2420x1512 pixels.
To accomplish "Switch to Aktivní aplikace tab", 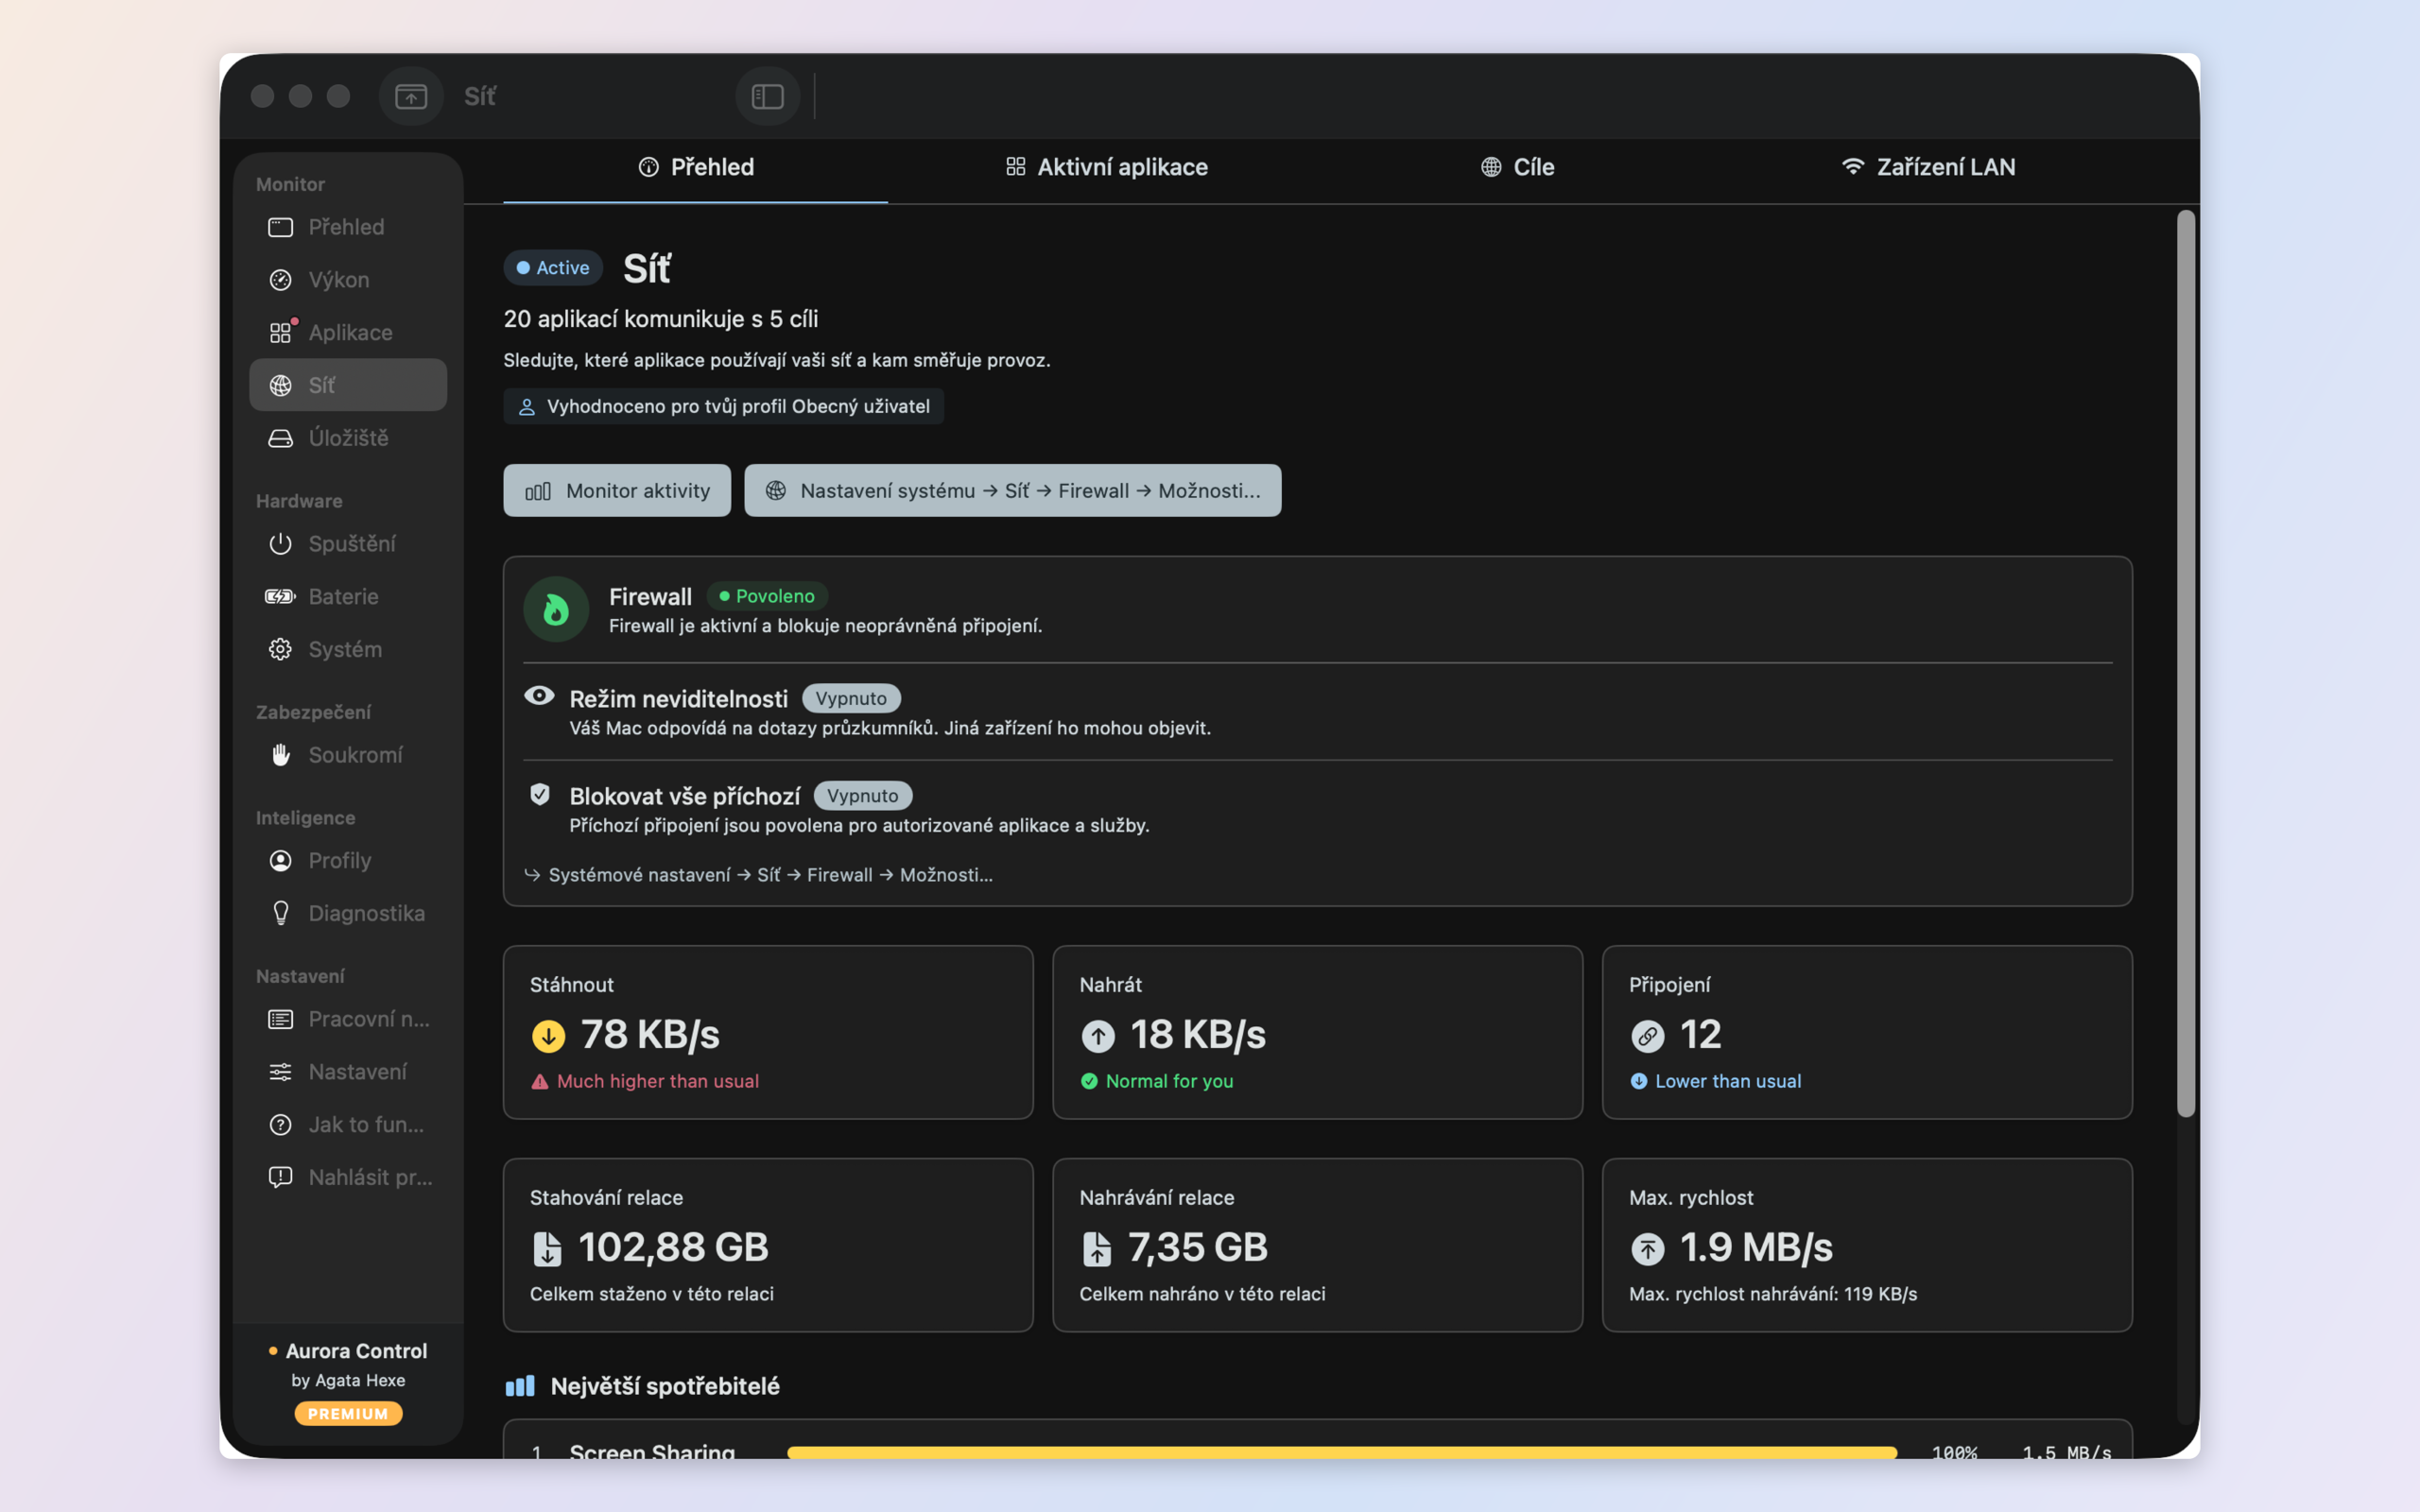I will (x=1106, y=167).
